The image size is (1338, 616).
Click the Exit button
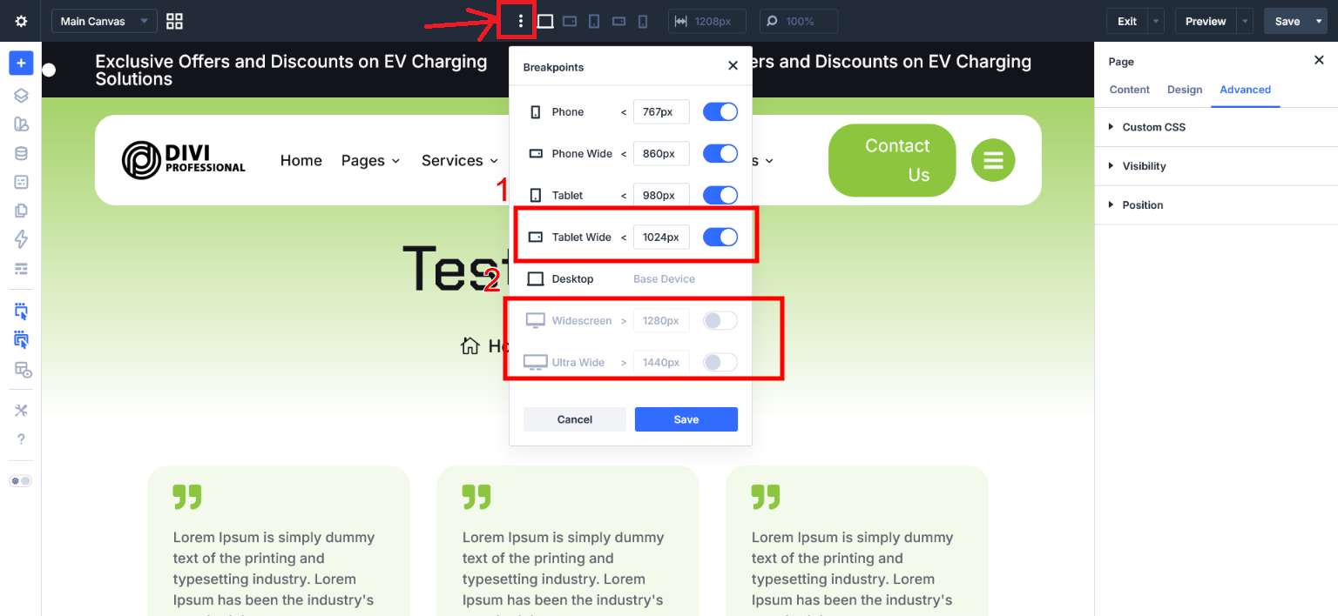click(1127, 21)
